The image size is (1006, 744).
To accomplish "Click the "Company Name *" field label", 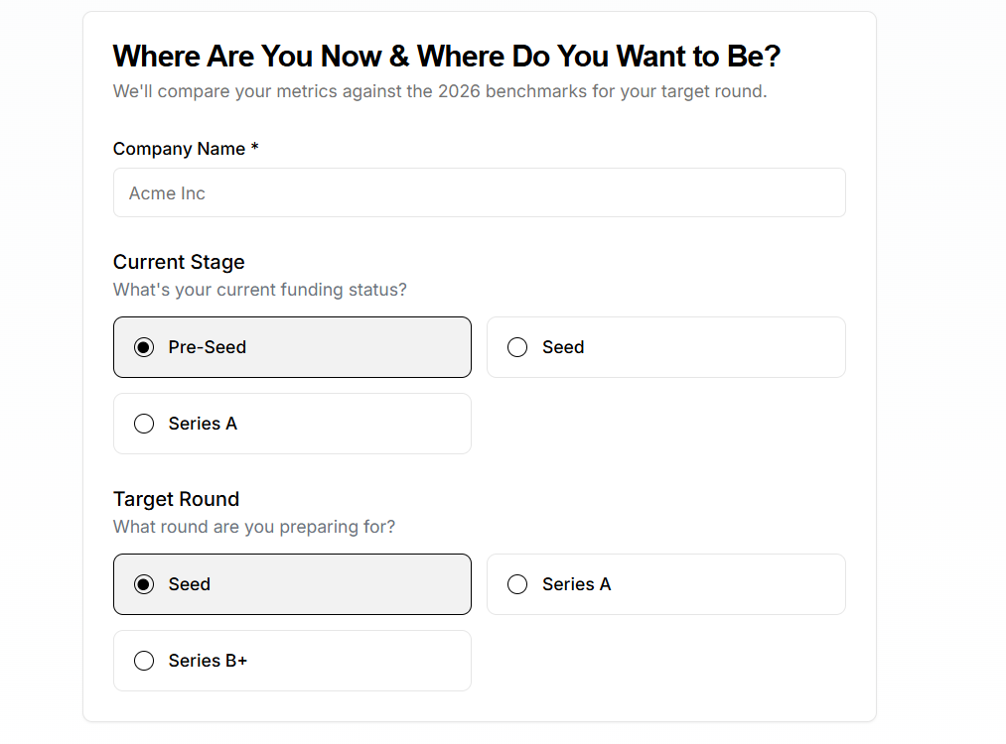I will (x=186, y=149).
